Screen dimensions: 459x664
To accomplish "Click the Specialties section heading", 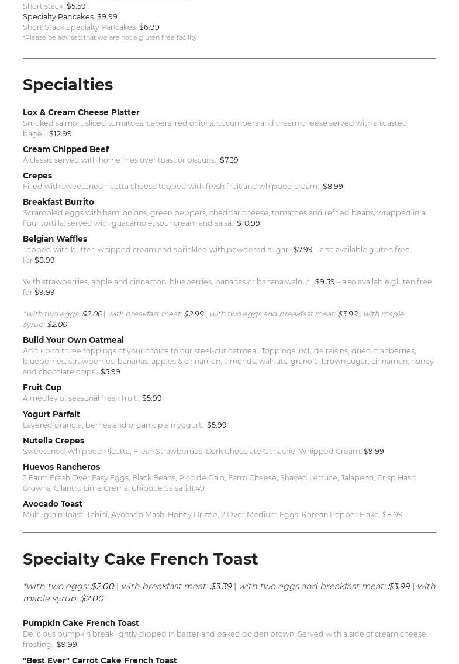I will pos(68,85).
